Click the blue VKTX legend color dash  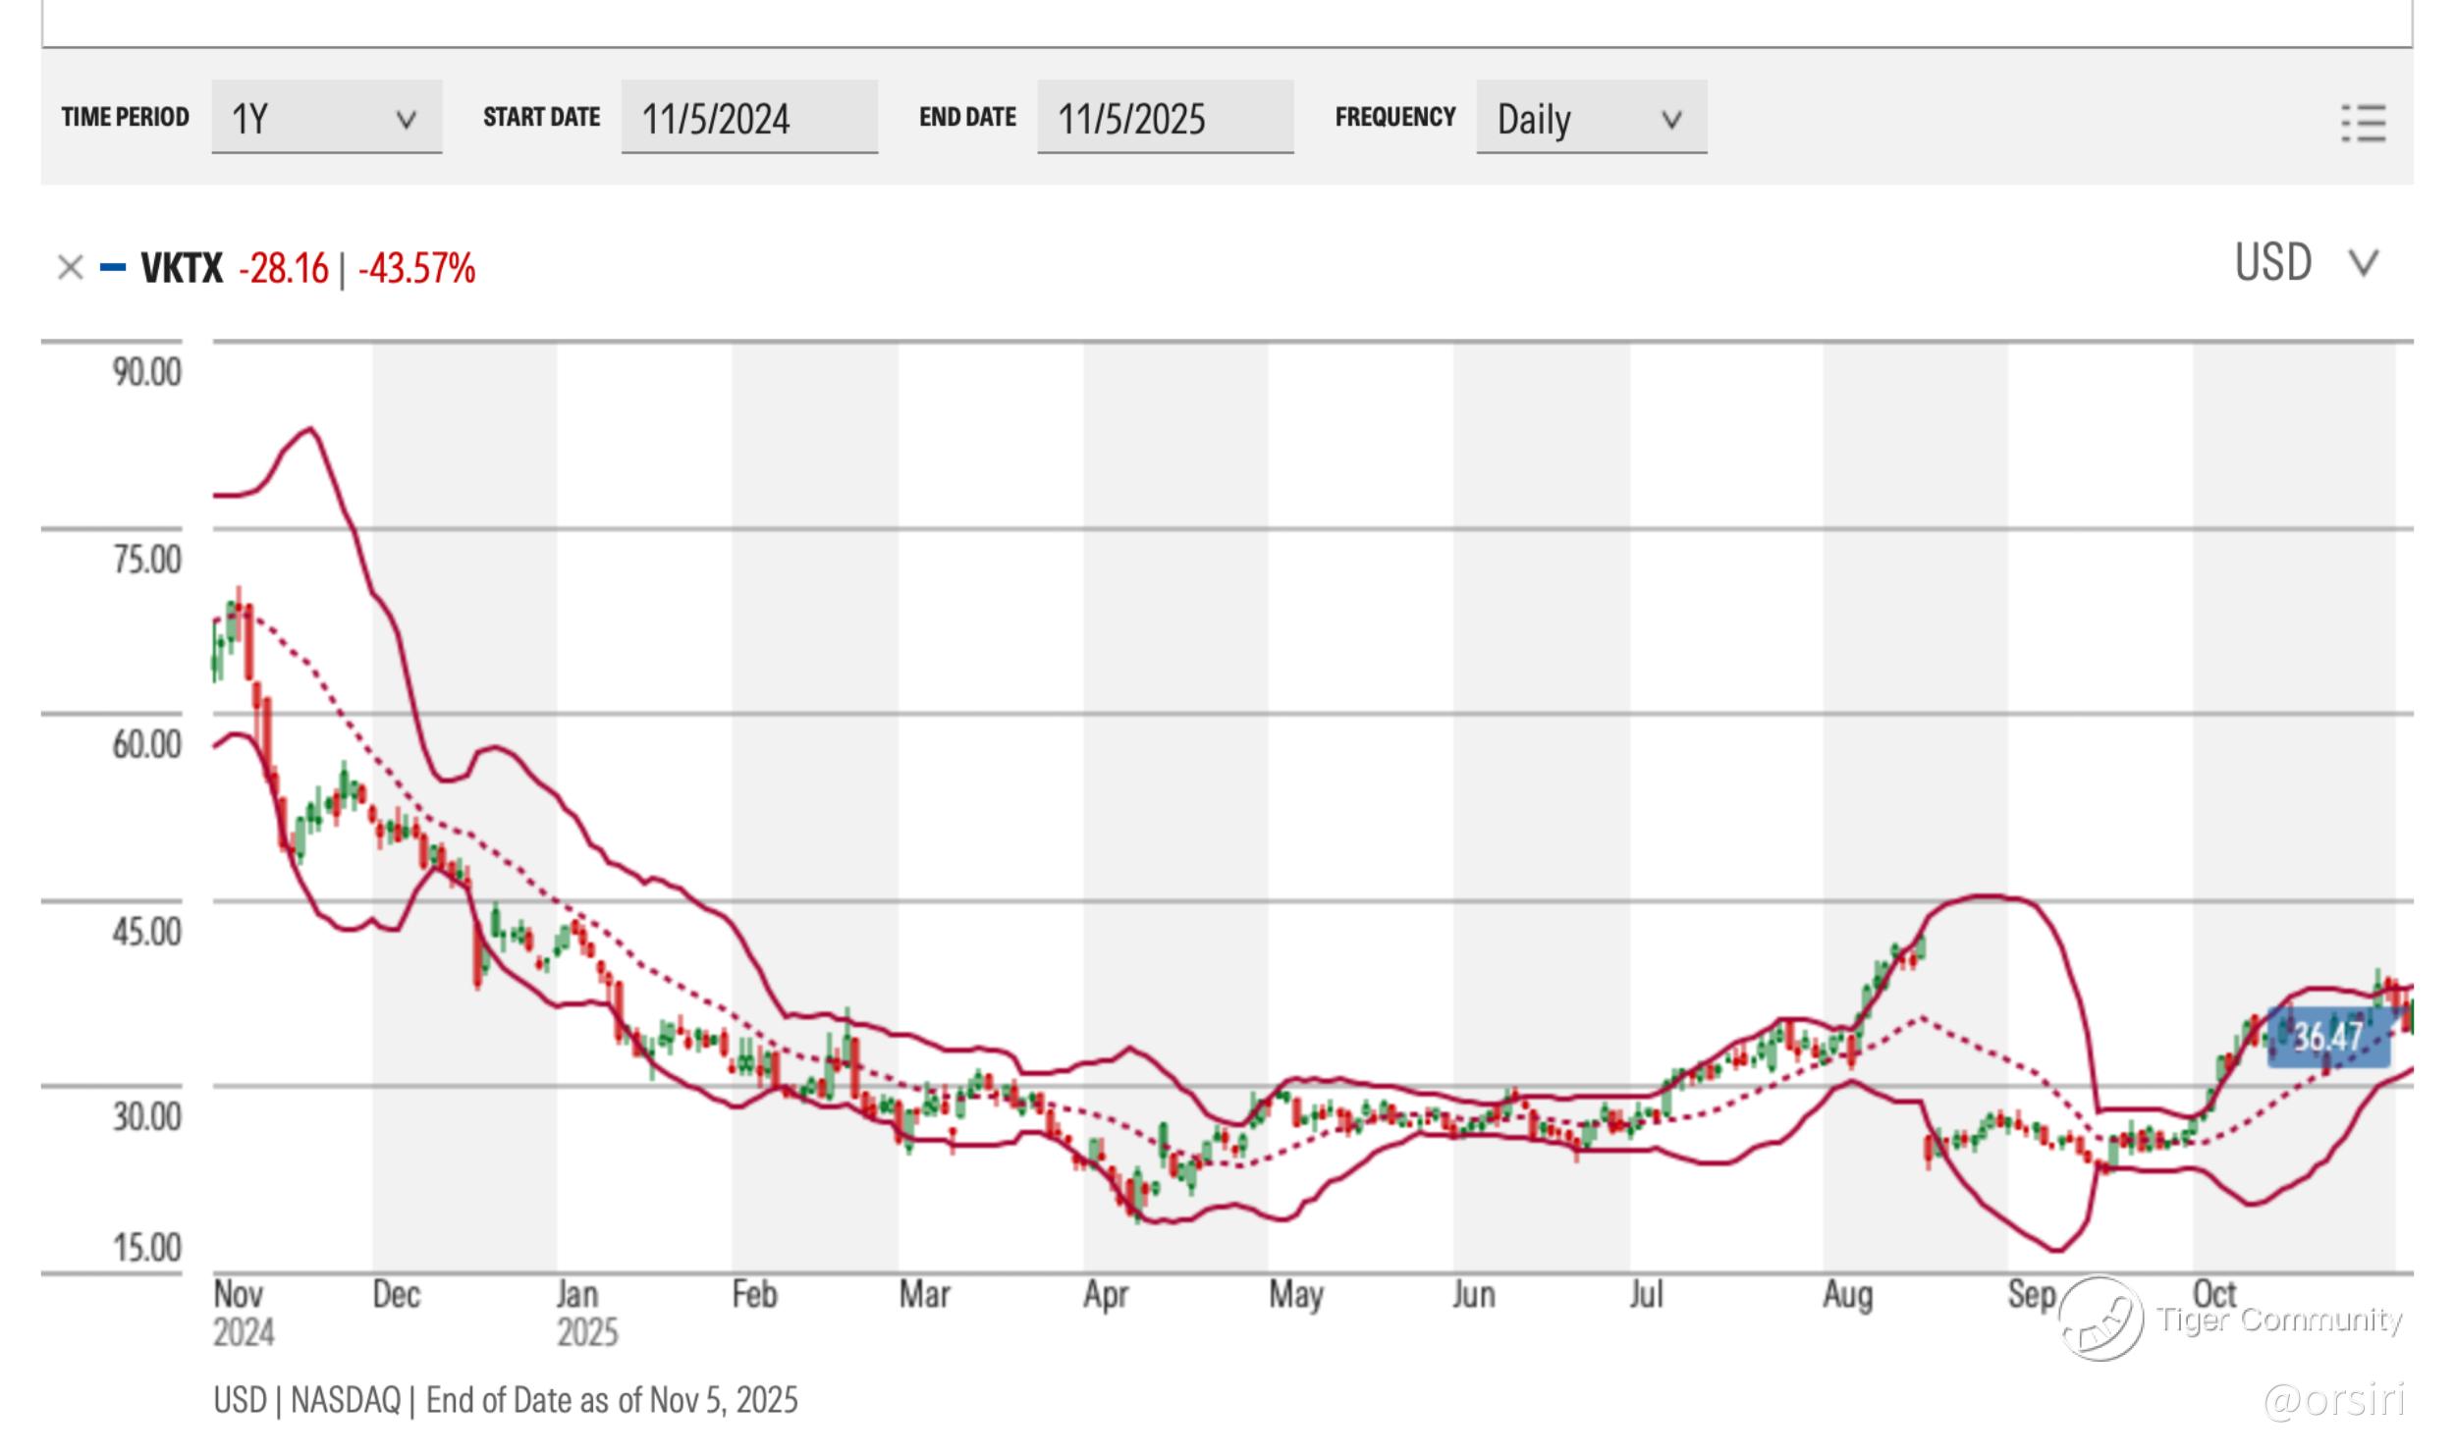pos(113,267)
